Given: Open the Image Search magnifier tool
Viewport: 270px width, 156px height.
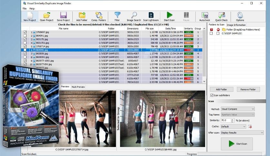Looking at the screenshot, I should (x=134, y=17).
